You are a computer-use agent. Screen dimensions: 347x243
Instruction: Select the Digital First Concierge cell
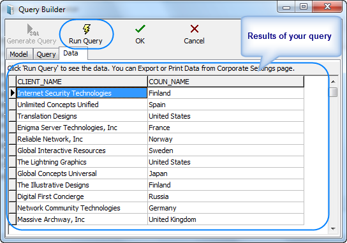[x=82, y=196]
